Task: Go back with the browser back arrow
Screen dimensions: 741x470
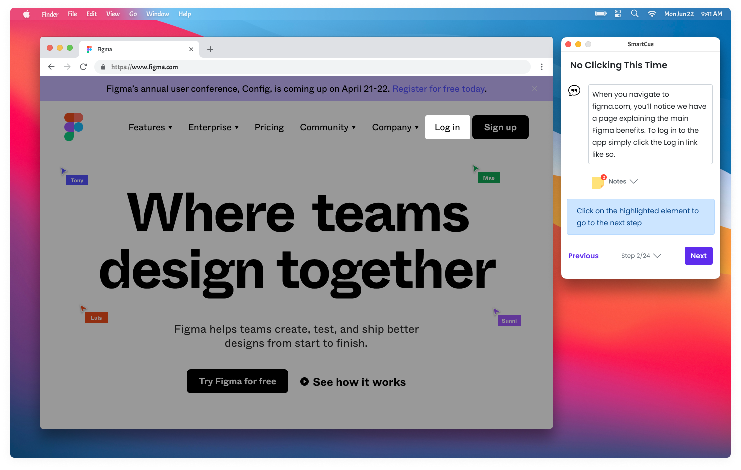Action: tap(51, 67)
